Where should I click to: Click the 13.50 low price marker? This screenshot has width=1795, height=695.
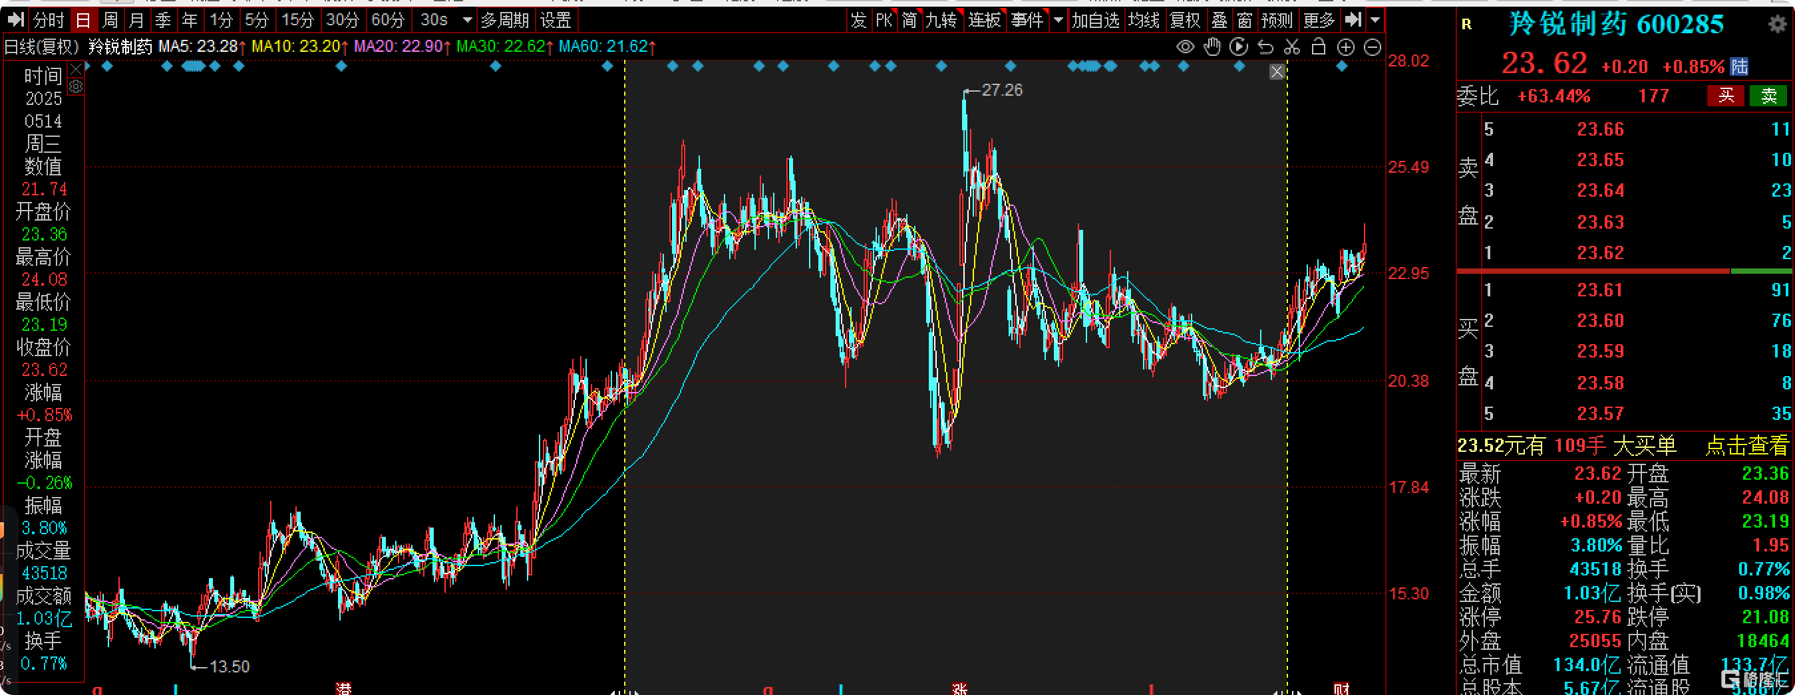pyautogui.click(x=230, y=666)
